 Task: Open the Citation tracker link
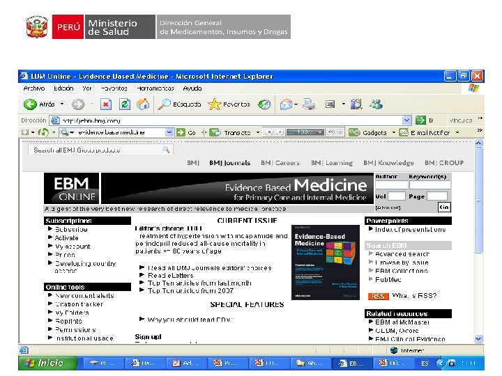[79, 304]
